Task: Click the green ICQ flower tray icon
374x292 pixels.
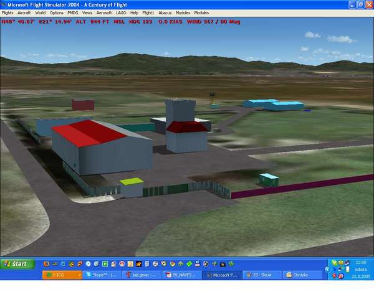Action: (334, 263)
